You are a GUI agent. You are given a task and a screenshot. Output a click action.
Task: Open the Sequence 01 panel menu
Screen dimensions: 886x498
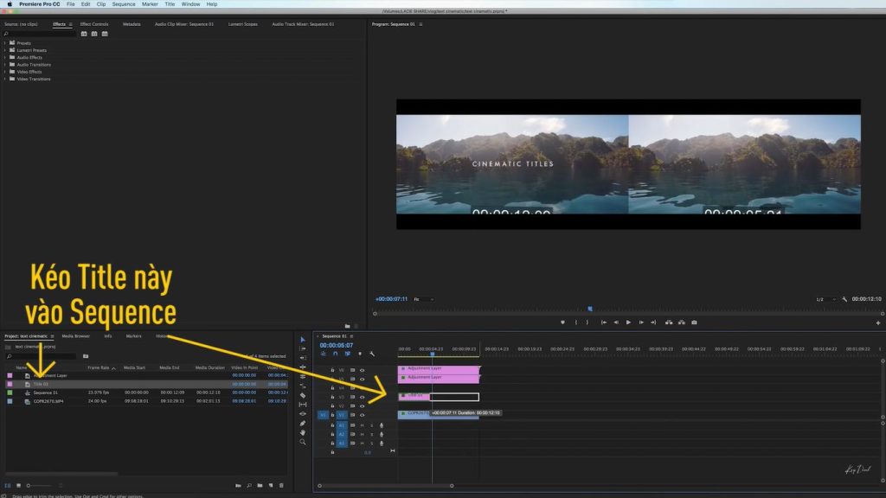click(351, 337)
